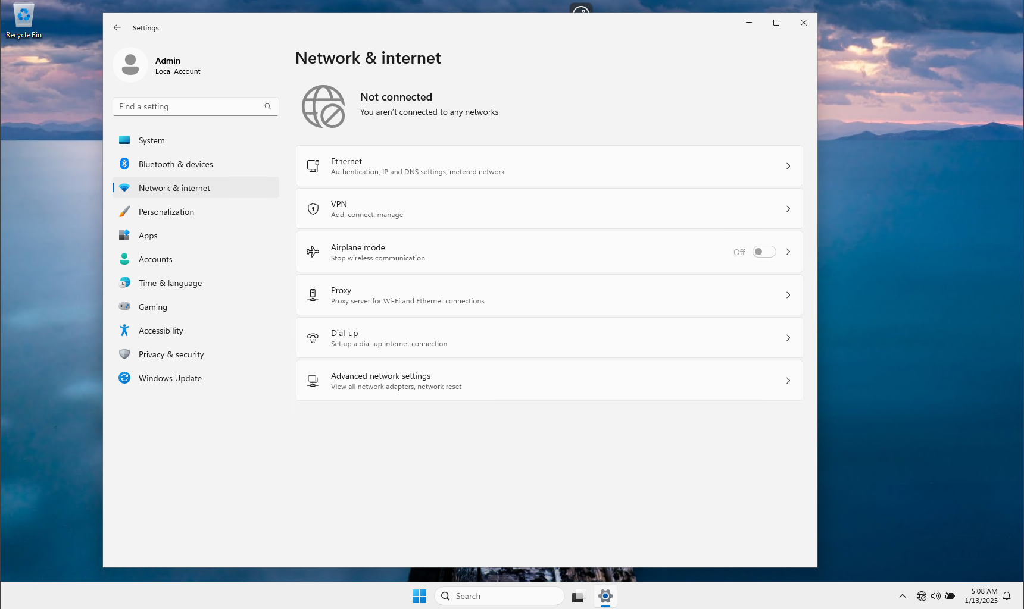This screenshot has height=609, width=1024.
Task: Toggle Airplane mode switch on
Action: pos(764,252)
